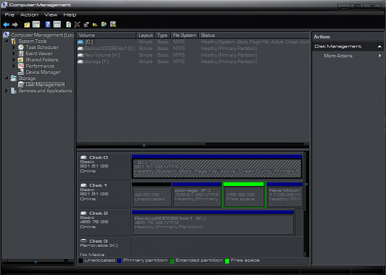Viewport: 386px width, 275px height.
Task: Select the New Volume 17.09 GB partition block
Action: 284,195
